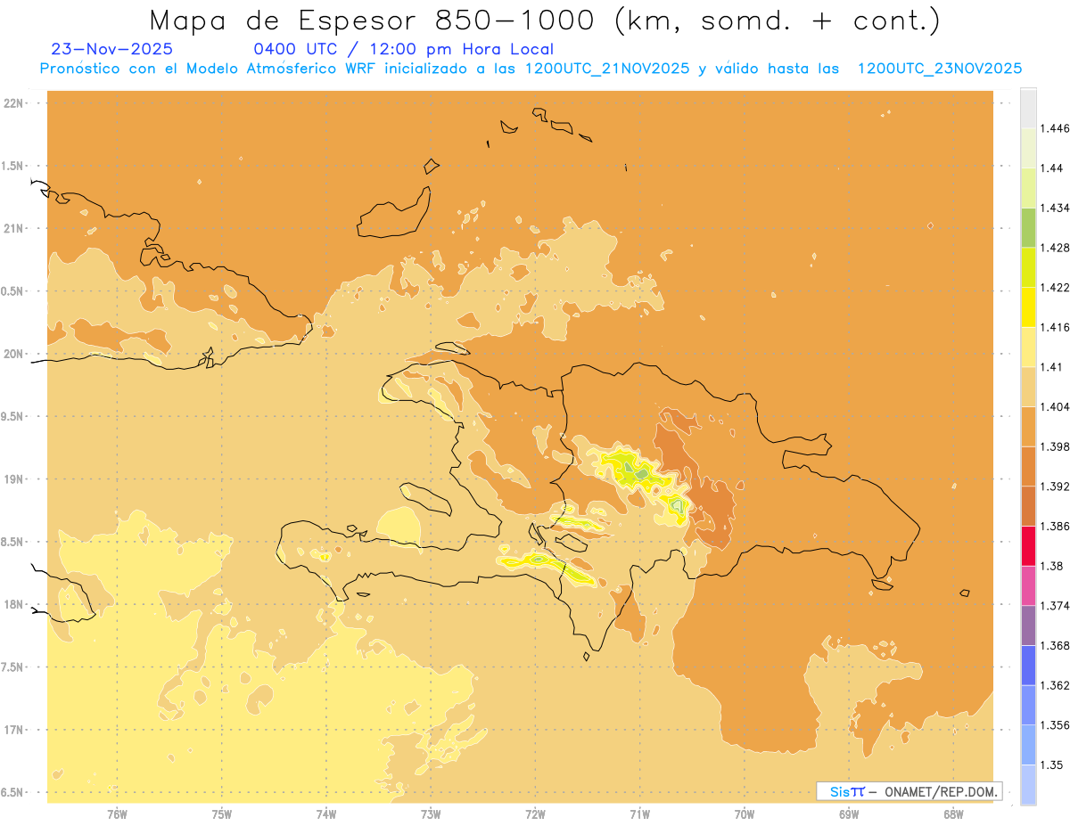Screen dimensions: 1070x826
Task: Click the legend value '1.392'
Action: (1056, 487)
